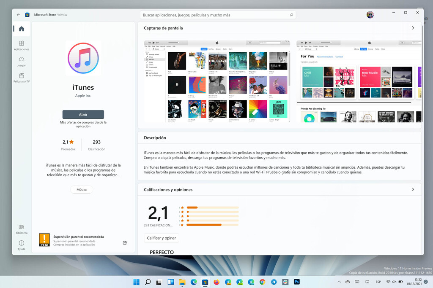This screenshot has height=288, width=433.
Task: Share iTunes with the share icon
Action: 125,242
